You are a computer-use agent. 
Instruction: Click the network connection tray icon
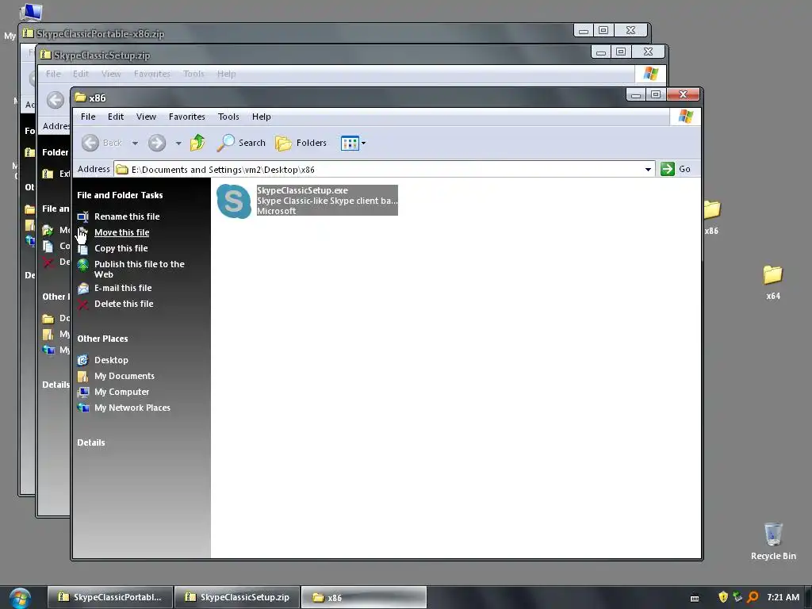click(737, 597)
